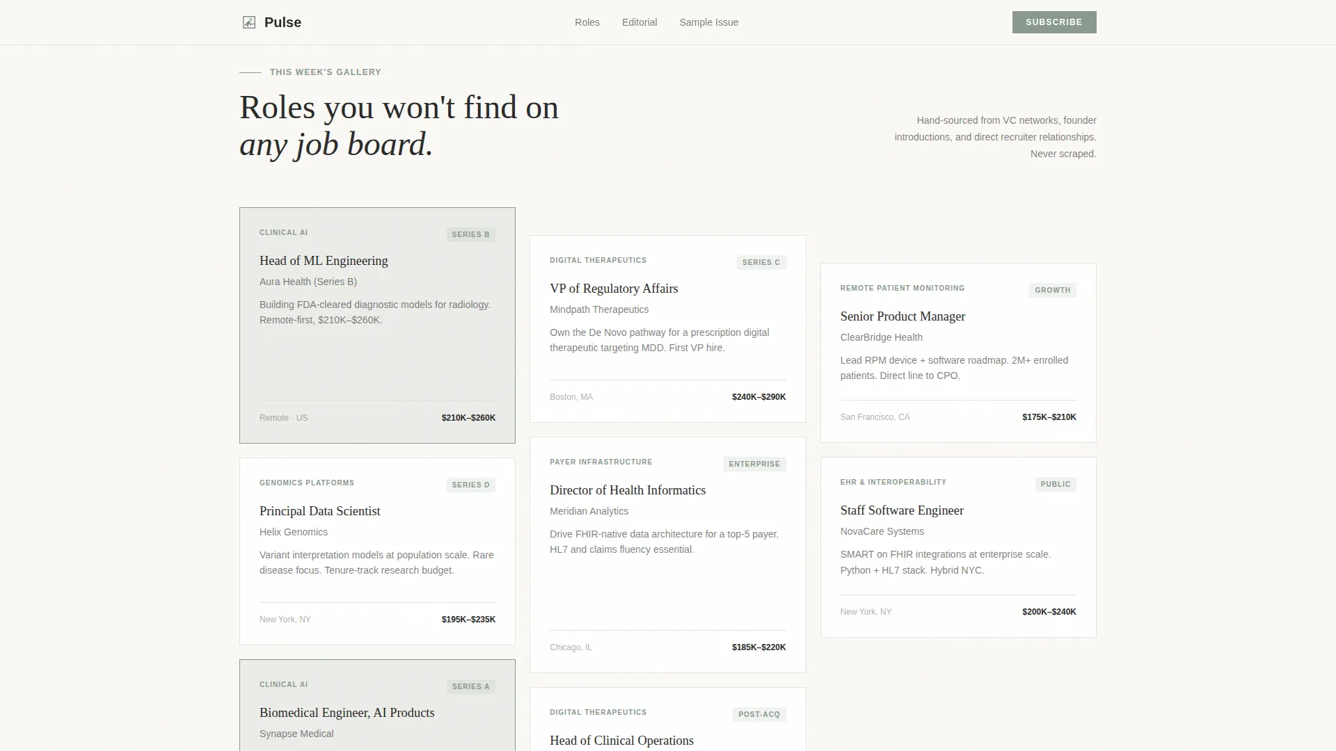Click the Pulse brand name
The height and width of the screenshot is (751, 1336).
283,22
